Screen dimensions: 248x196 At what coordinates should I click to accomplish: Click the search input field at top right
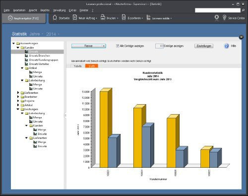point(218,10)
